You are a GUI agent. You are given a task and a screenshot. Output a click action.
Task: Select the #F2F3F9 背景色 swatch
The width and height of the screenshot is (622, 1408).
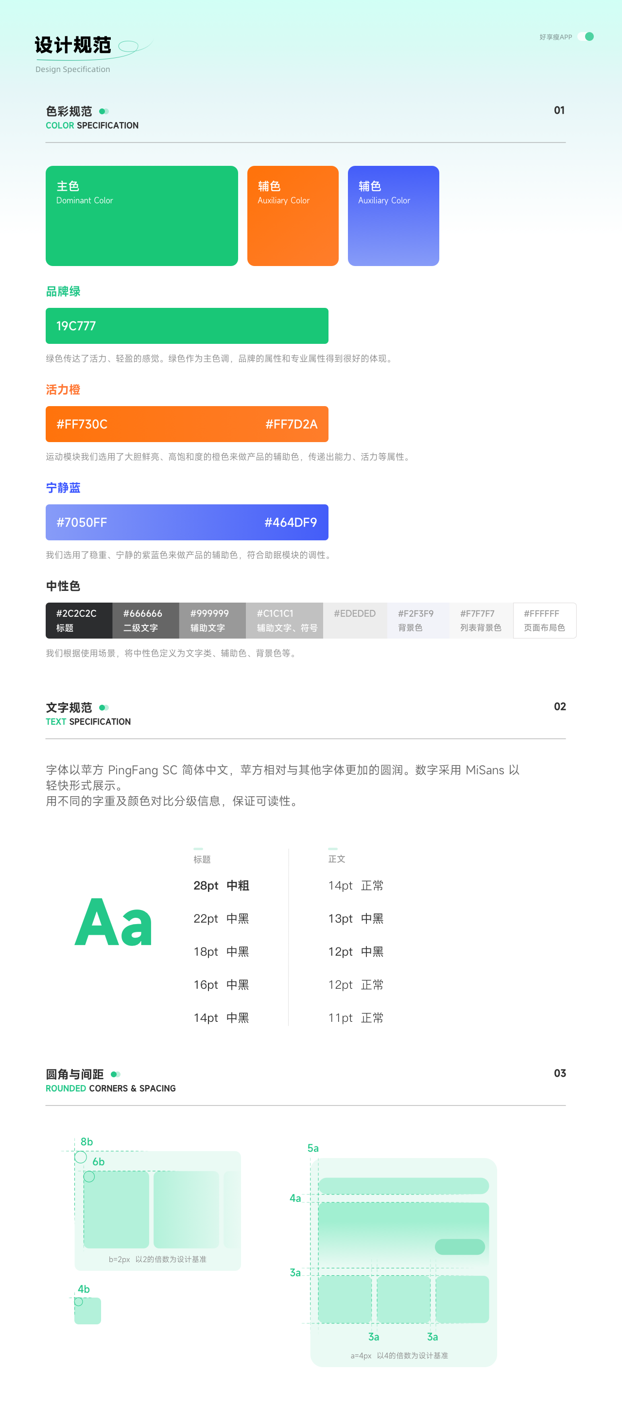click(418, 621)
